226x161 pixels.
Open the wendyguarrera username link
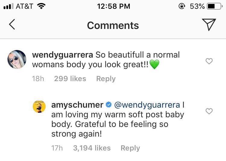pyautogui.click(x=63, y=55)
